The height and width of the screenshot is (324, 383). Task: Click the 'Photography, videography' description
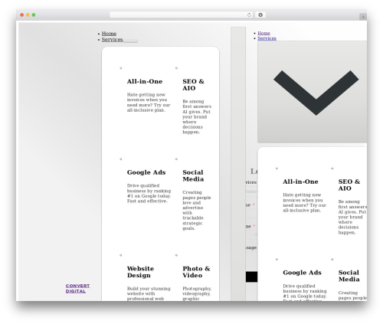pos(197,293)
